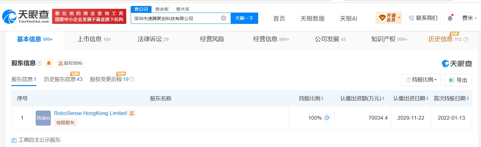Click the shareholder alert bell icon
Screen dimensions: 481x147
point(49,63)
